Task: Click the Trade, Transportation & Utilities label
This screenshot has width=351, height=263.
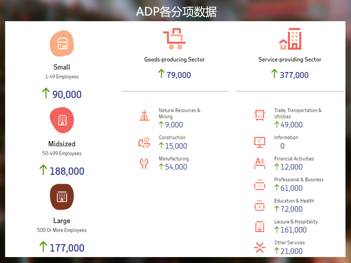Action: coord(298,113)
